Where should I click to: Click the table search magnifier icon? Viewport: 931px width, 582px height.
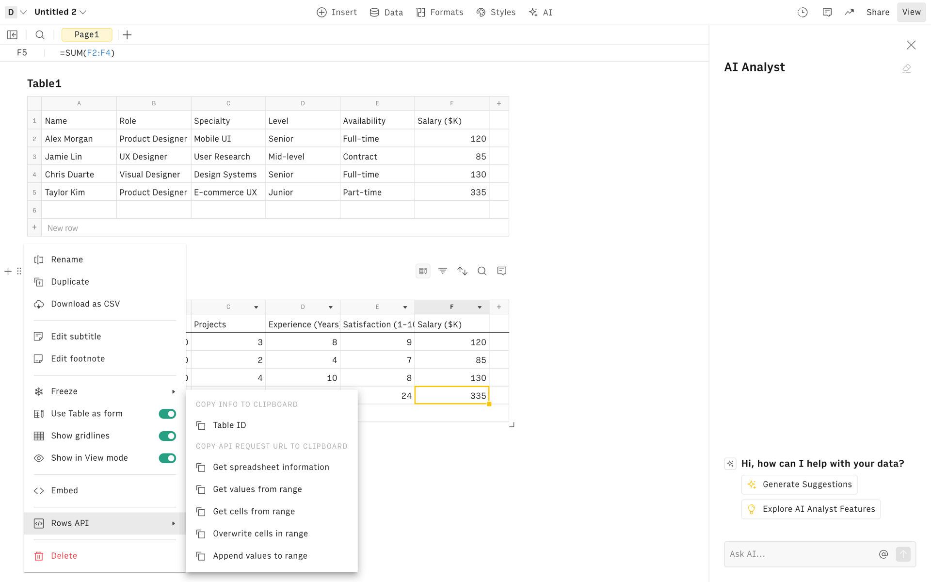pos(482,271)
